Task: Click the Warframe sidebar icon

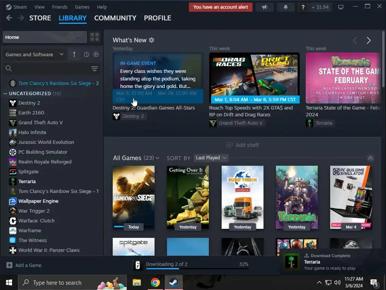Action: (x=13, y=231)
